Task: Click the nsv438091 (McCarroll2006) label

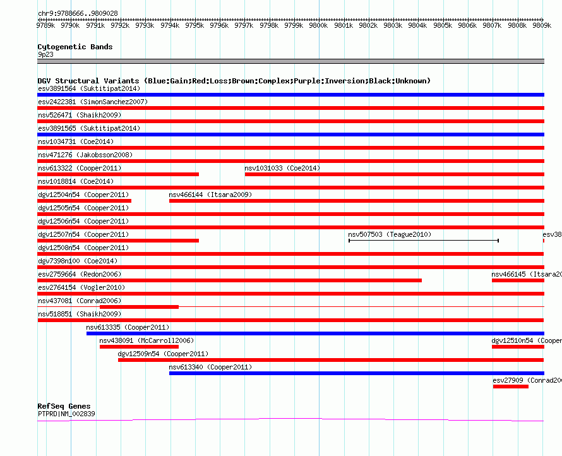Action: [146, 340]
